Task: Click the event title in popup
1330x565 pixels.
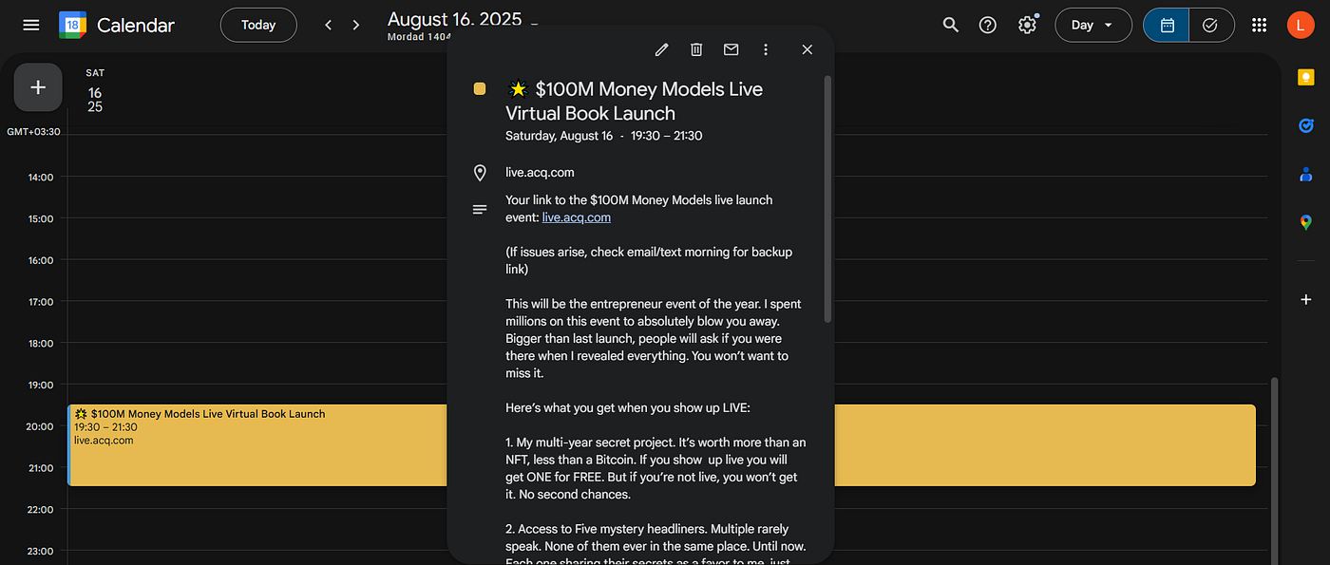Action: tap(634, 101)
